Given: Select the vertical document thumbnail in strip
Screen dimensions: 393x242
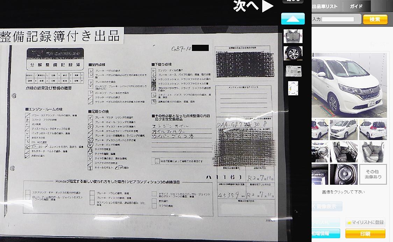Looking at the screenshot, I should coord(293,88).
